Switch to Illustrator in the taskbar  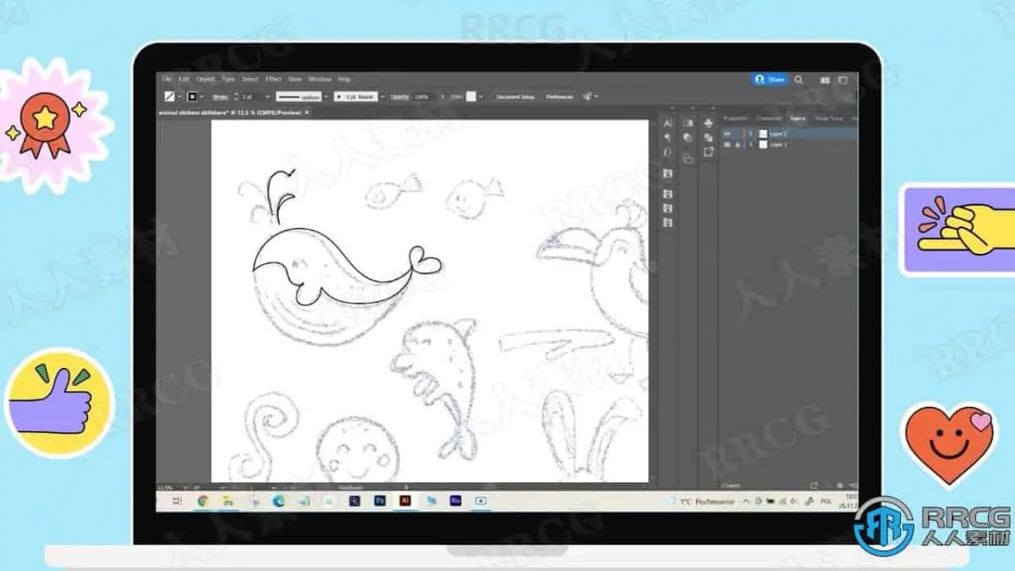405,501
